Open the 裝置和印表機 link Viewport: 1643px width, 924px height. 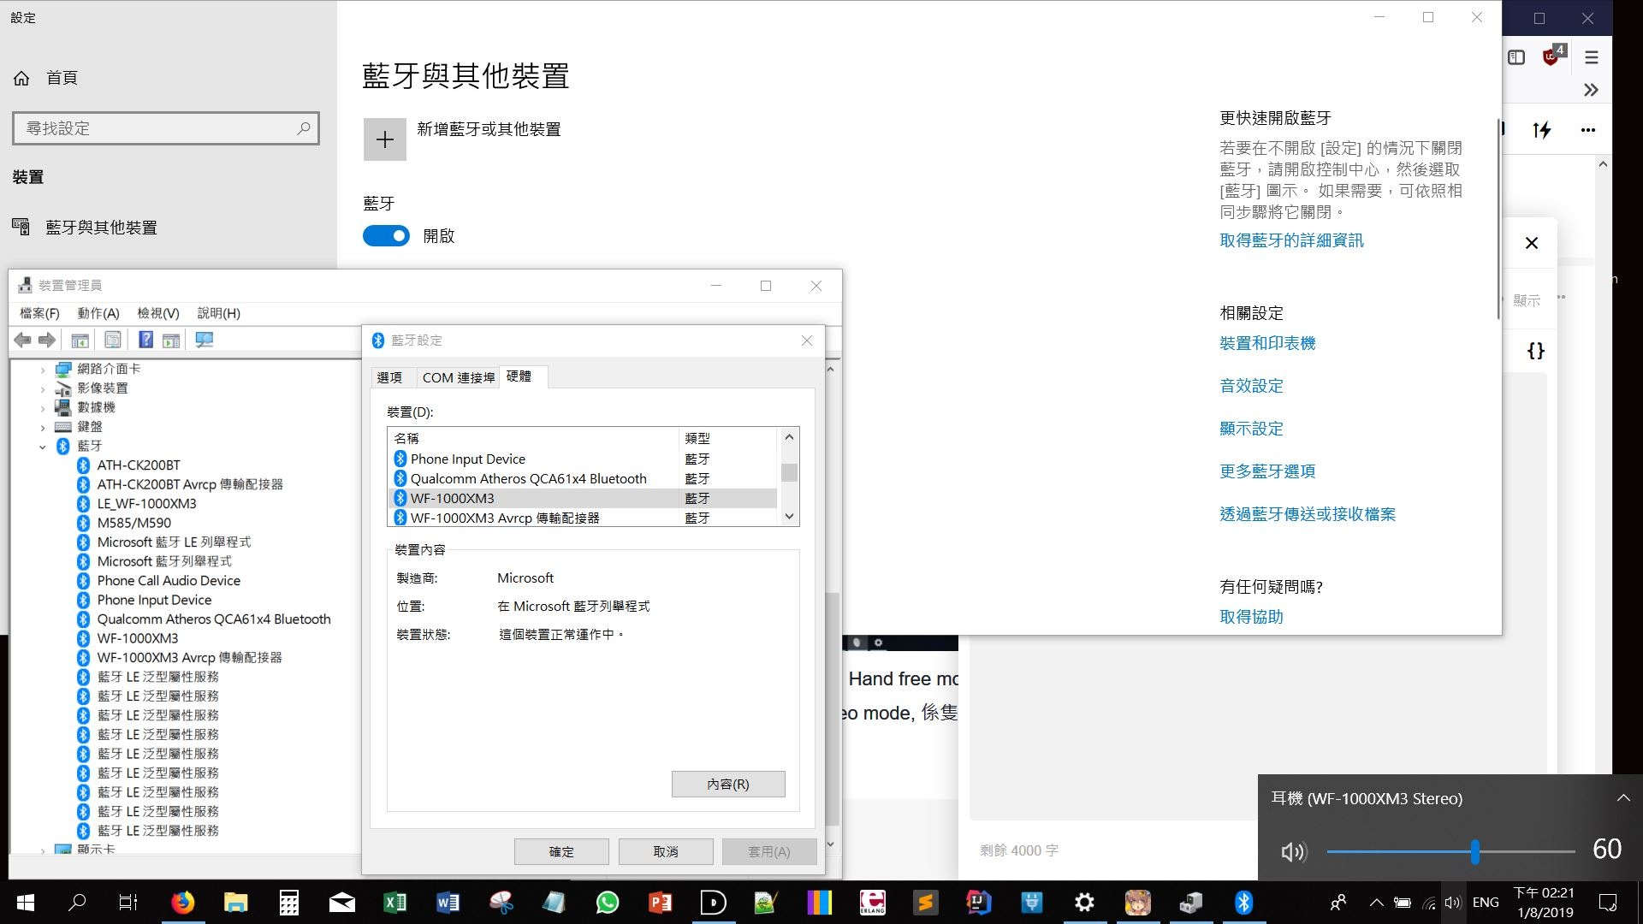pos(1267,343)
